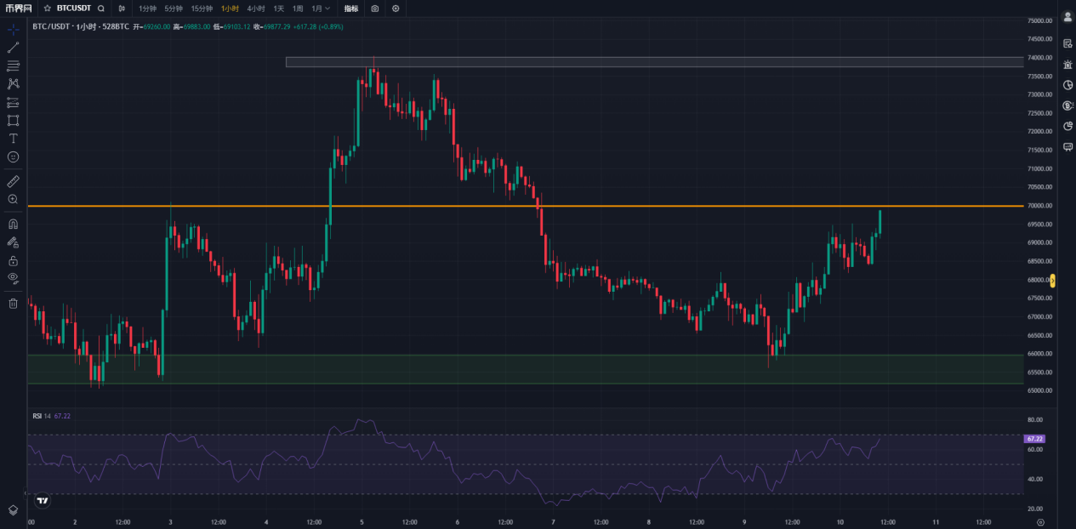Select the Text annotation tool

click(13, 139)
